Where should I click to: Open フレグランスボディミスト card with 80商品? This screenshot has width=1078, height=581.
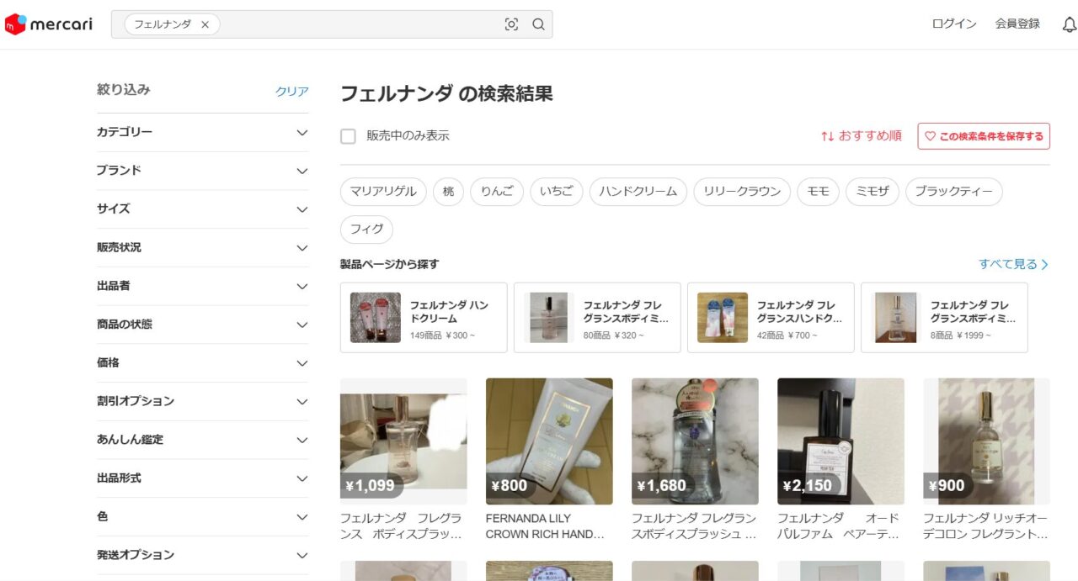(x=597, y=318)
